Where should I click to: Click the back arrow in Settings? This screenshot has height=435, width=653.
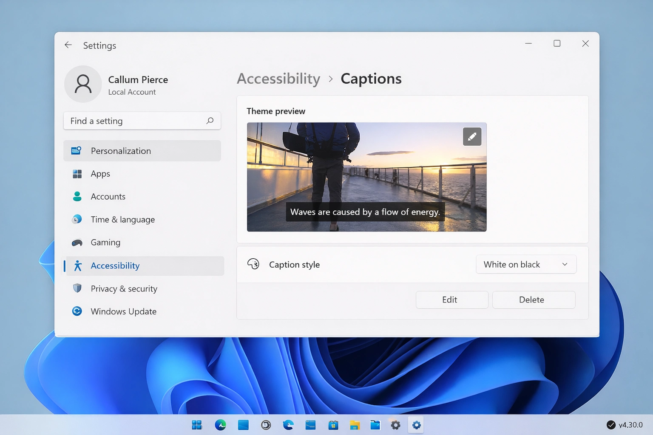[x=68, y=45]
